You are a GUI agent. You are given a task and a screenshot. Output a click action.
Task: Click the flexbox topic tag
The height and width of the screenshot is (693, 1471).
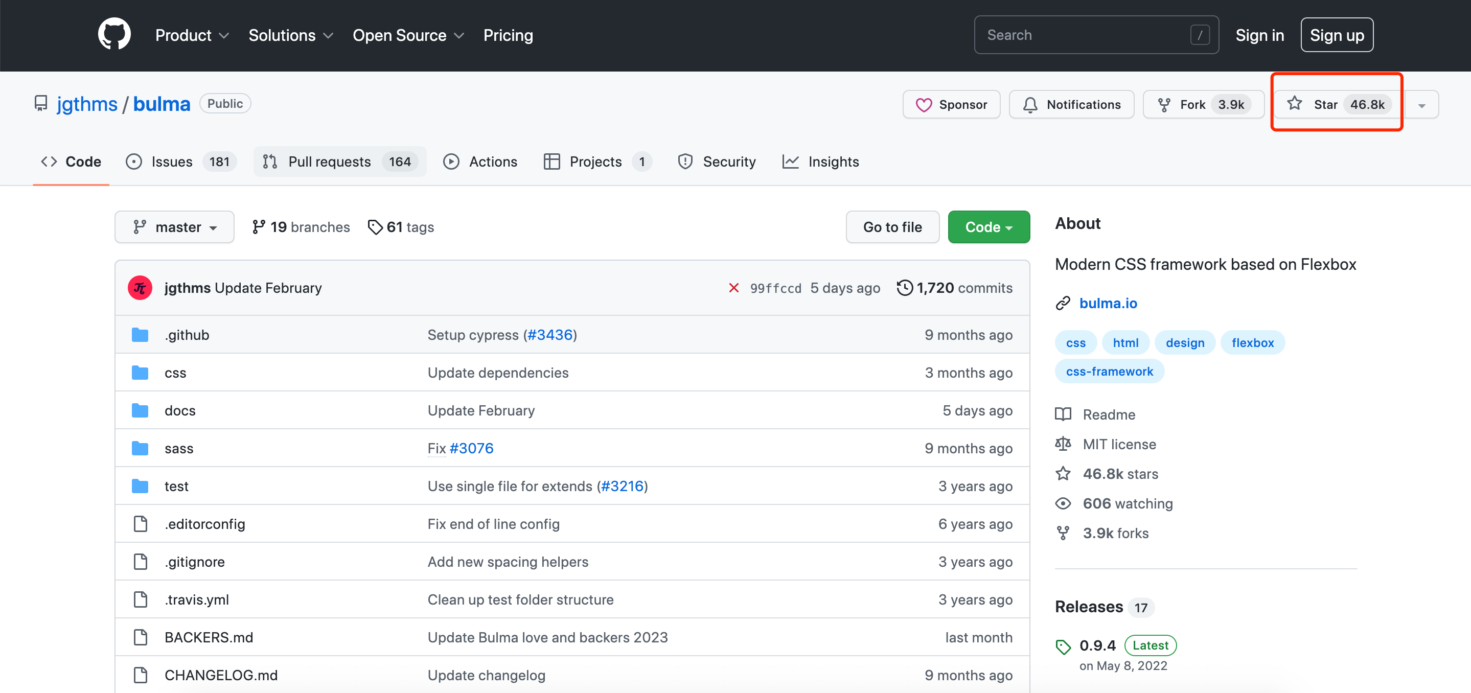(1252, 342)
